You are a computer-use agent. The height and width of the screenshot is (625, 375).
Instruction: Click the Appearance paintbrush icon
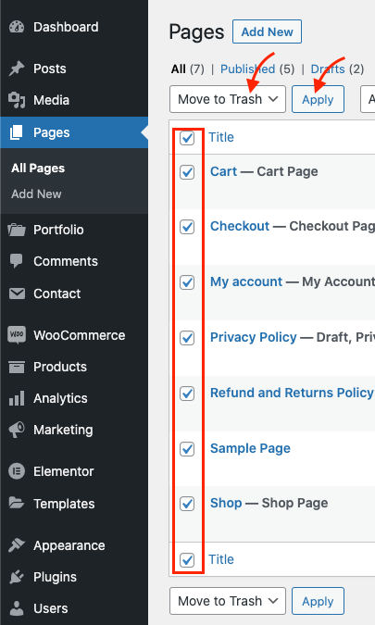pyautogui.click(x=17, y=544)
